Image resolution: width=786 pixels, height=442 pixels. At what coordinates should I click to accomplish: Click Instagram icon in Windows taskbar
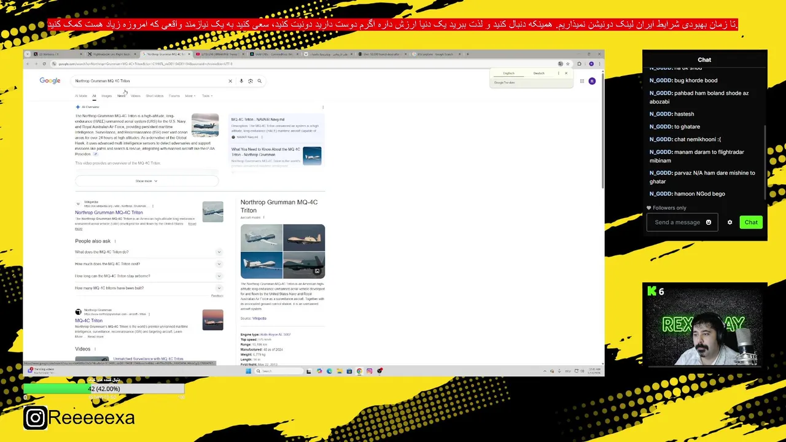369,371
